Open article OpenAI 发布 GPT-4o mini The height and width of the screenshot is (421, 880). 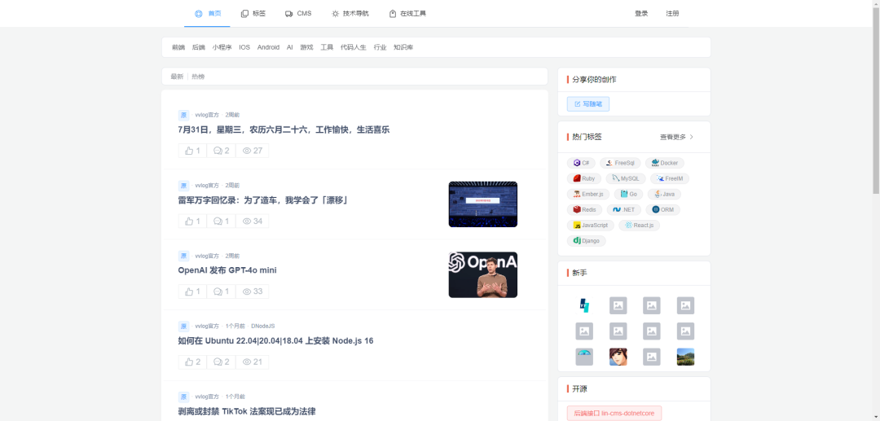[227, 270]
